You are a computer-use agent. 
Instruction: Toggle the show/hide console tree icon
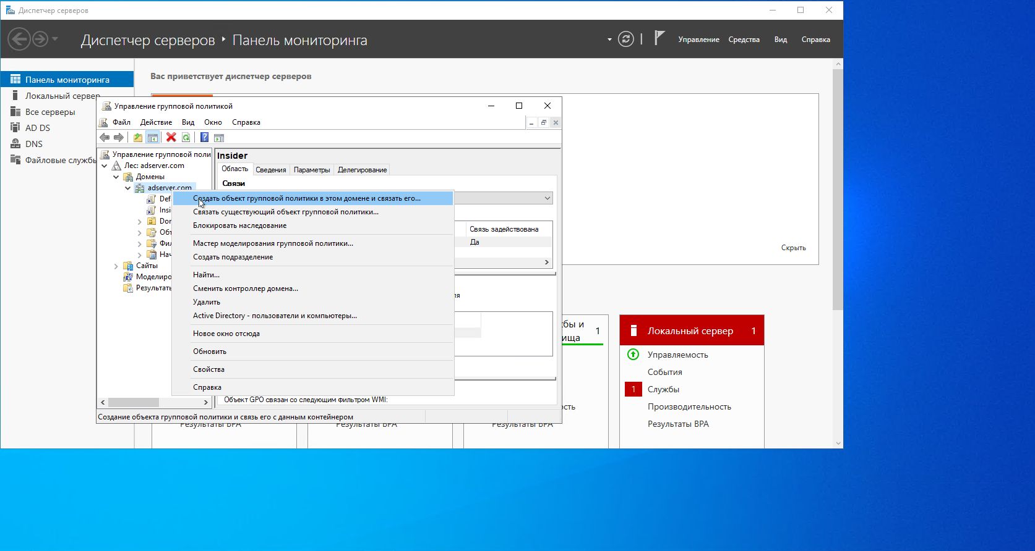point(152,138)
